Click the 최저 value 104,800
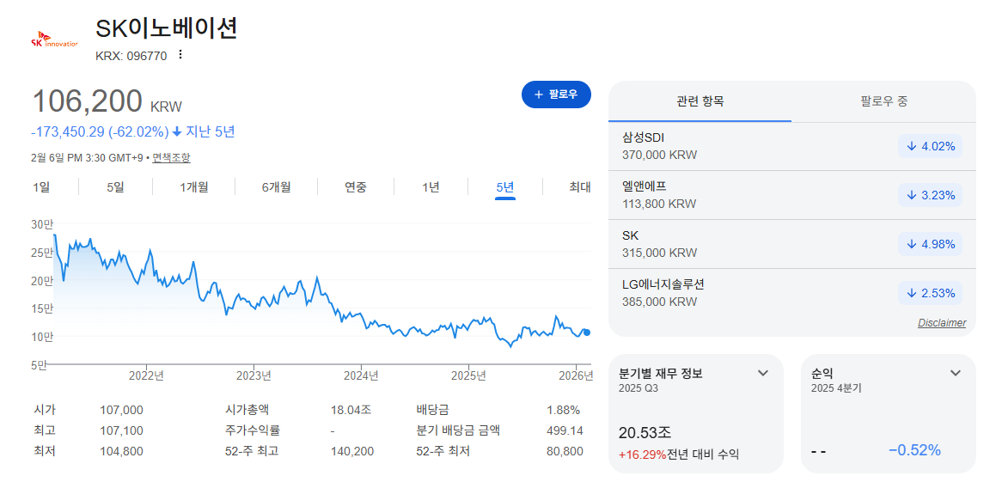Image resolution: width=1002 pixels, height=482 pixels. [x=121, y=451]
